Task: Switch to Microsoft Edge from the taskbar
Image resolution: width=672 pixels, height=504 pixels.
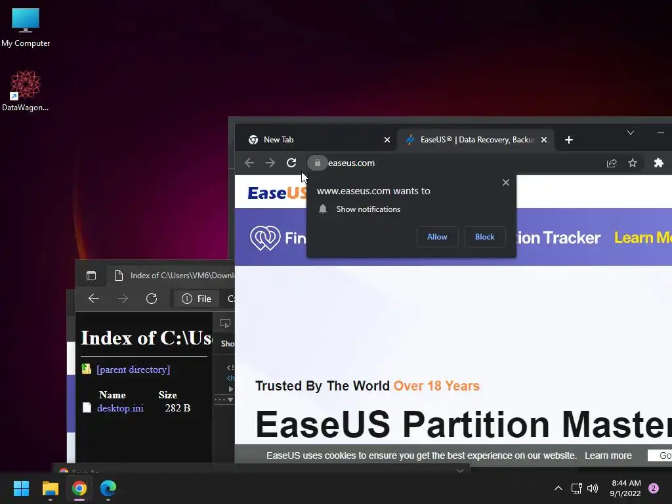Action: point(108,488)
